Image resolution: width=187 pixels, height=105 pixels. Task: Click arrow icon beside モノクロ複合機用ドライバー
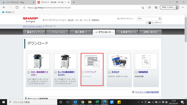coord(56,72)
